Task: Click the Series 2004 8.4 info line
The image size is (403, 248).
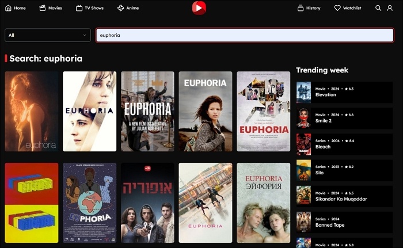Action: click(x=334, y=141)
